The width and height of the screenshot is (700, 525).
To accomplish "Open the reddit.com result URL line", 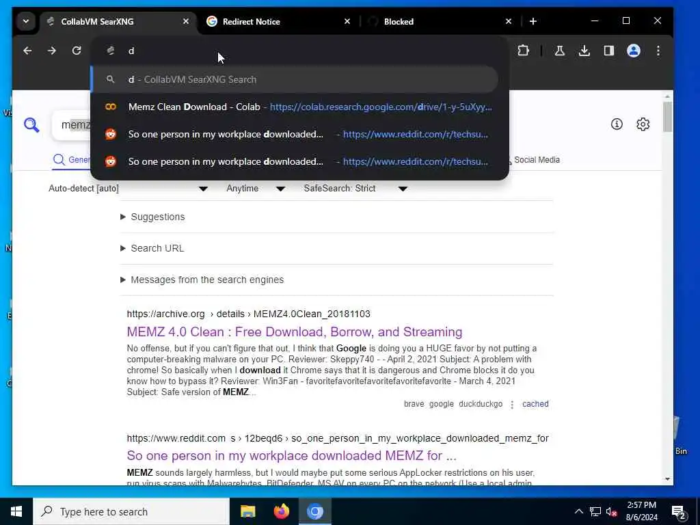I will click(338, 438).
